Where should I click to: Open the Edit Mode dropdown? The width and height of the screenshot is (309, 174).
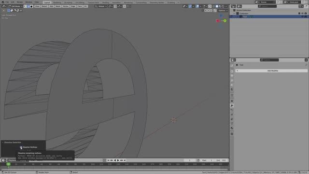(x=15, y=6)
